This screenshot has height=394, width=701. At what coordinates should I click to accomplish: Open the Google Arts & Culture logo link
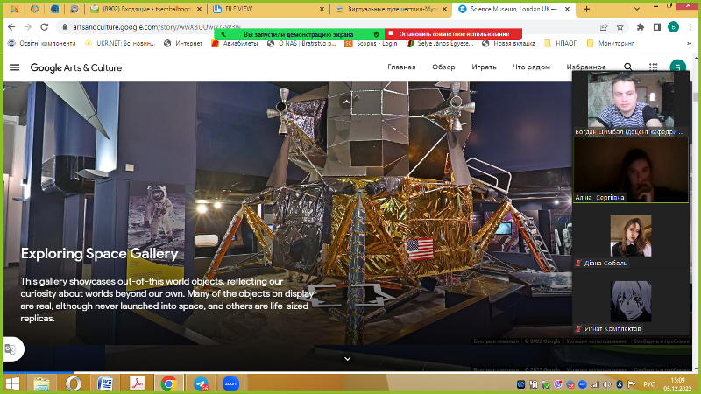click(x=76, y=68)
